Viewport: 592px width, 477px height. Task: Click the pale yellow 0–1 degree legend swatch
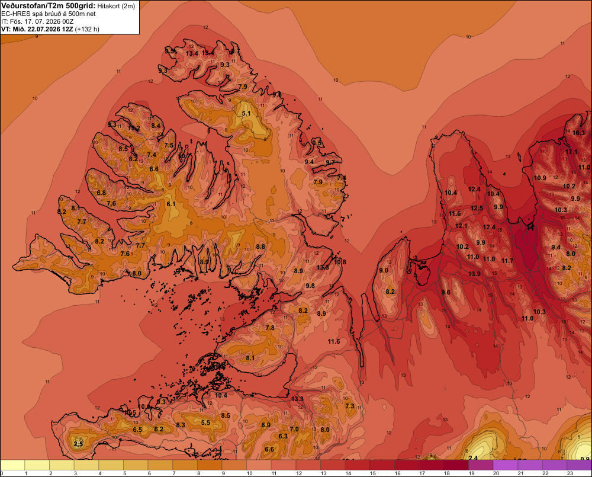tap(13, 465)
